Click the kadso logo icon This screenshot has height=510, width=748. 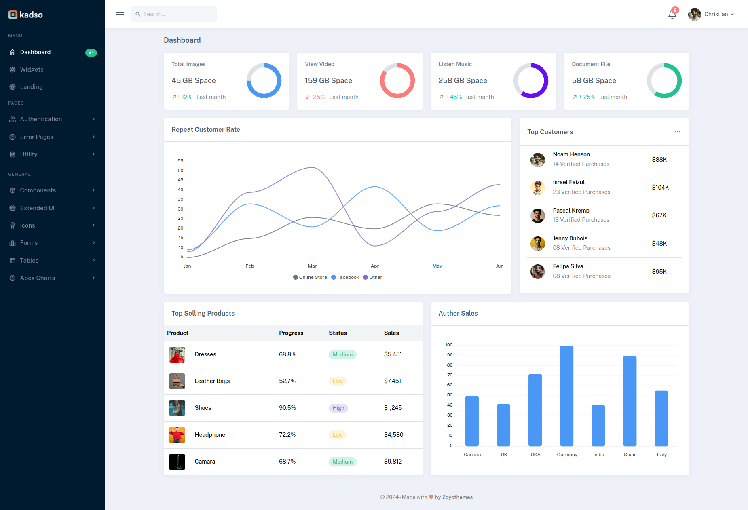[13, 15]
